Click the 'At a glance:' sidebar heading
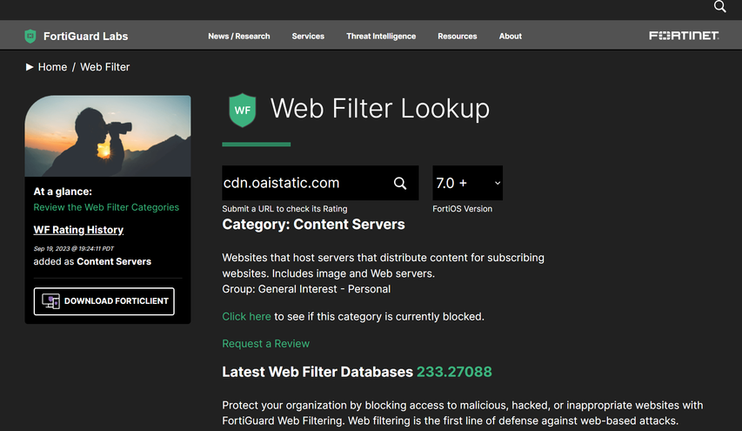The image size is (742, 431). click(x=63, y=192)
